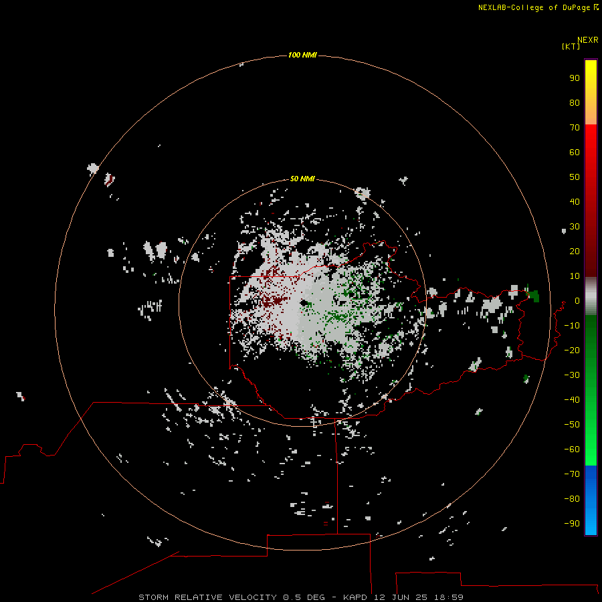Click the gray zero-velocity segment of color bar
This screenshot has height=602, width=602.
591,296
